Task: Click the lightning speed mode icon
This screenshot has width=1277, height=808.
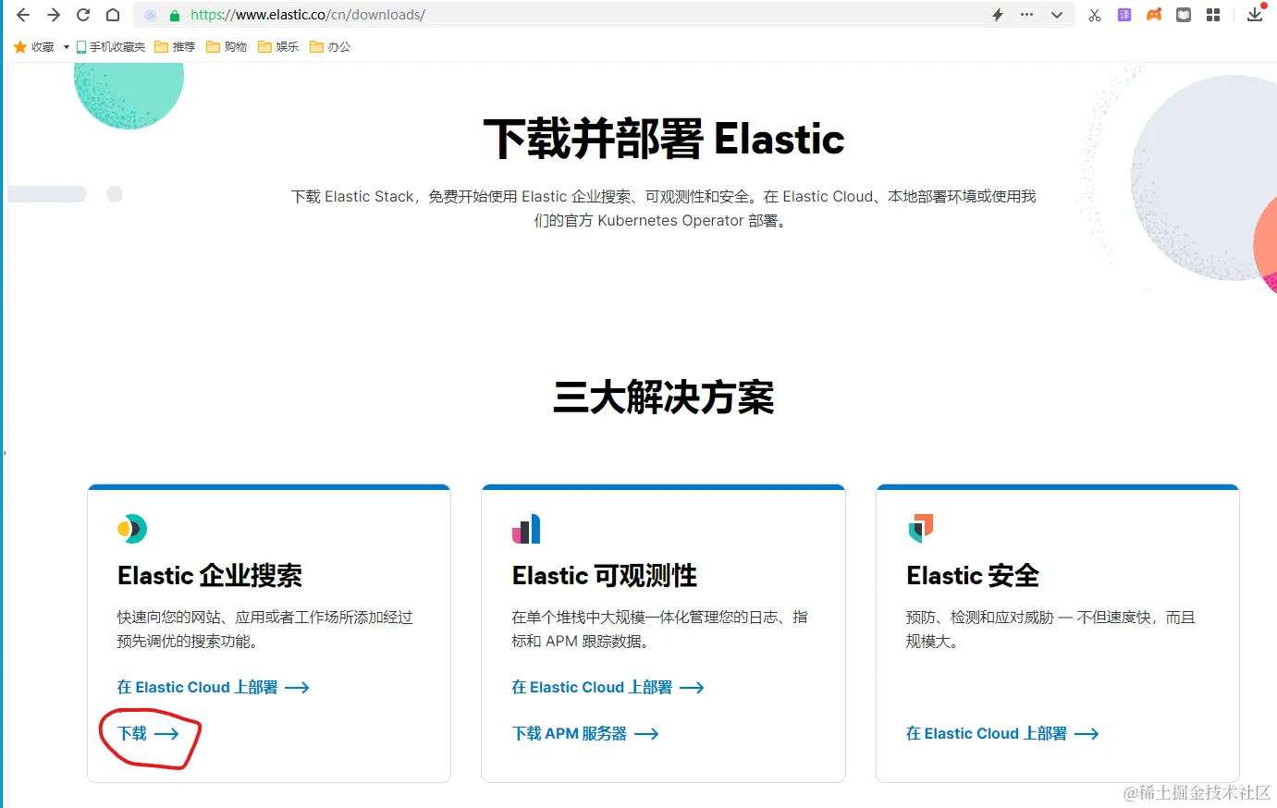Action: point(998,15)
